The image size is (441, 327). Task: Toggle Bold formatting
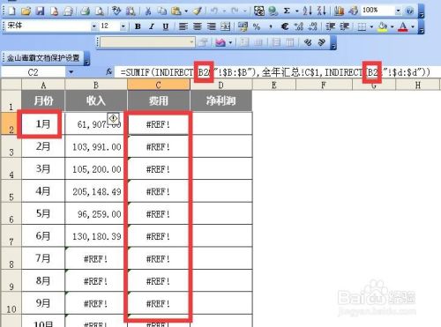coord(138,26)
